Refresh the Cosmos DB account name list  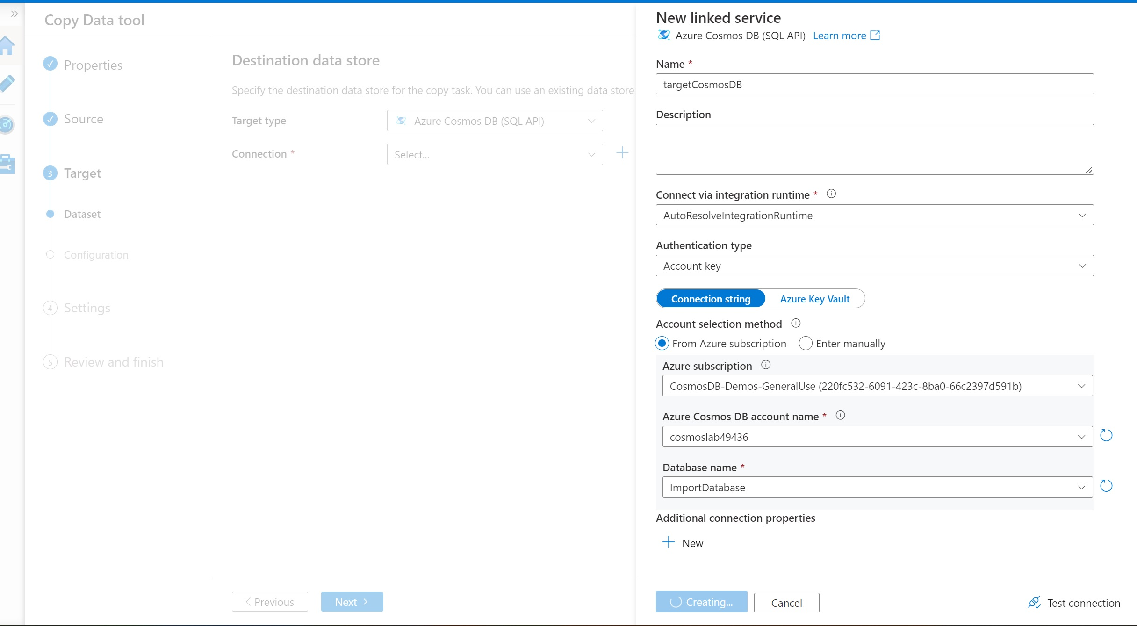pos(1106,436)
